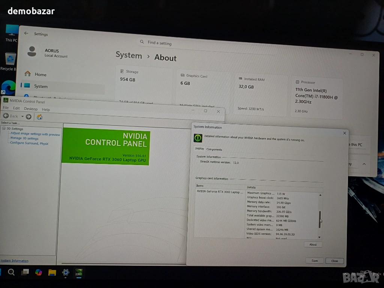Select Manage 3D settings task

pos(24,138)
